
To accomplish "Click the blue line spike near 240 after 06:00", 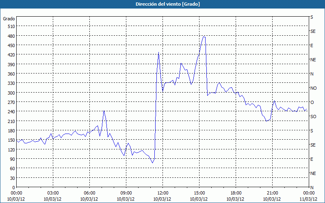I will pyautogui.click(x=104, y=111).
